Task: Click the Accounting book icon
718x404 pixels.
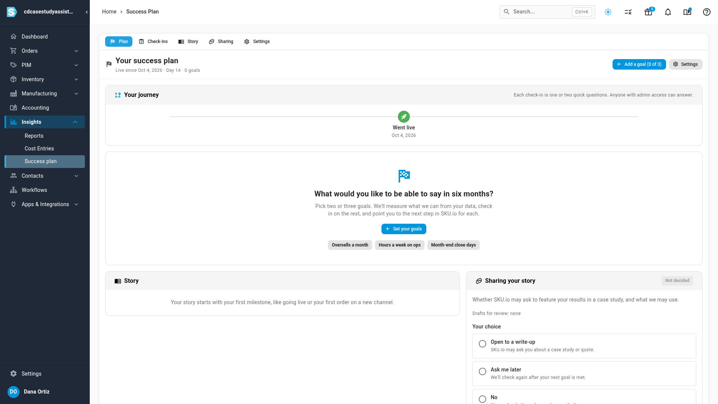Action: coord(13,108)
